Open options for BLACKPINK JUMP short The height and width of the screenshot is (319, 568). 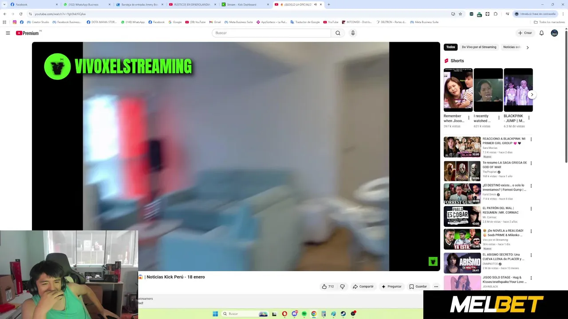(x=529, y=118)
